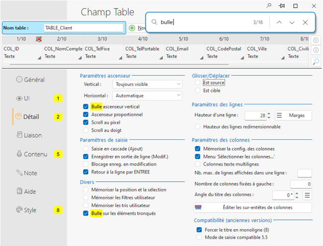The width and height of the screenshot is (323, 246).
Task: Open the Style tab
Action: tap(30, 210)
